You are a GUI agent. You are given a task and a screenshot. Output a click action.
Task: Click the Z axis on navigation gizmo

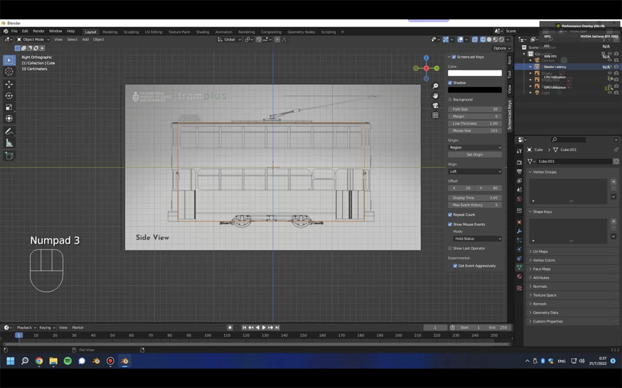pos(426,58)
